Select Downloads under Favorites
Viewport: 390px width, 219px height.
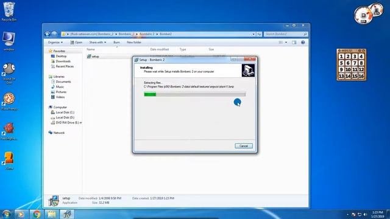coord(63,61)
